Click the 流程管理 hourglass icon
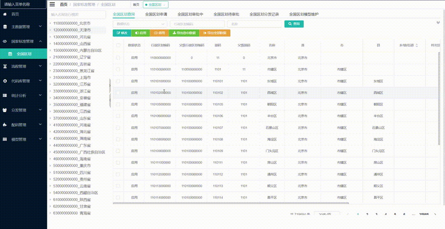The image size is (445, 229). [x=5, y=66]
